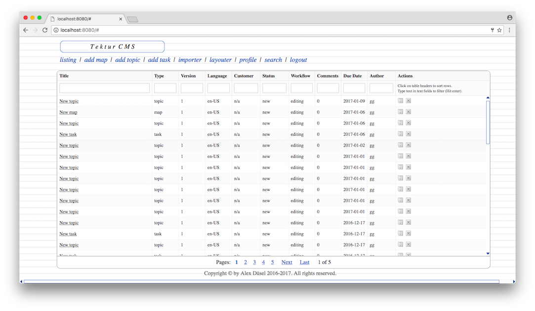The width and height of the screenshot is (535, 311).
Task: Click save icon for topic due 2017-01-02
Action: 401,145
